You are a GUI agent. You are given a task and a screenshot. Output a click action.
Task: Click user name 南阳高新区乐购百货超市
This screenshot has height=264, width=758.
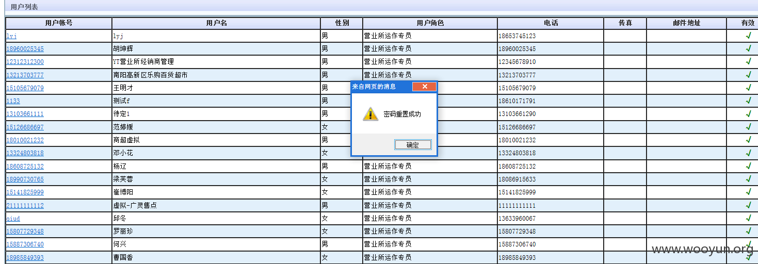pos(150,75)
